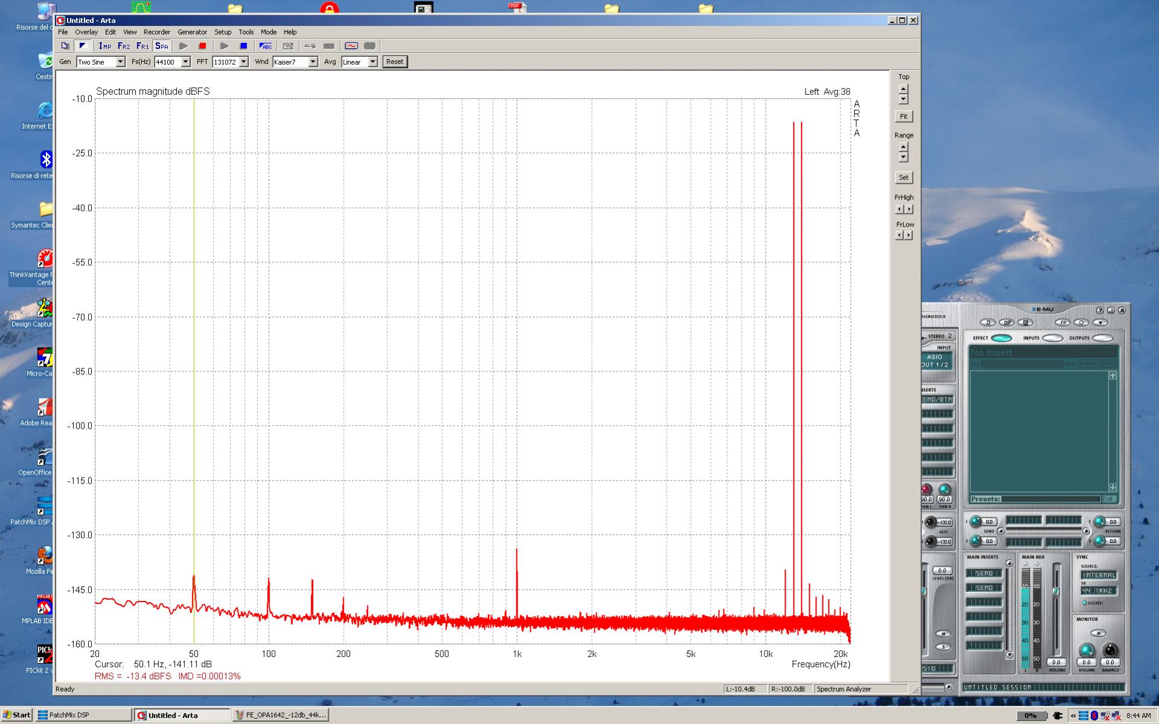Click the PatchMix help question mark icon
Screen dimensions: 1159x724
coord(1100,310)
